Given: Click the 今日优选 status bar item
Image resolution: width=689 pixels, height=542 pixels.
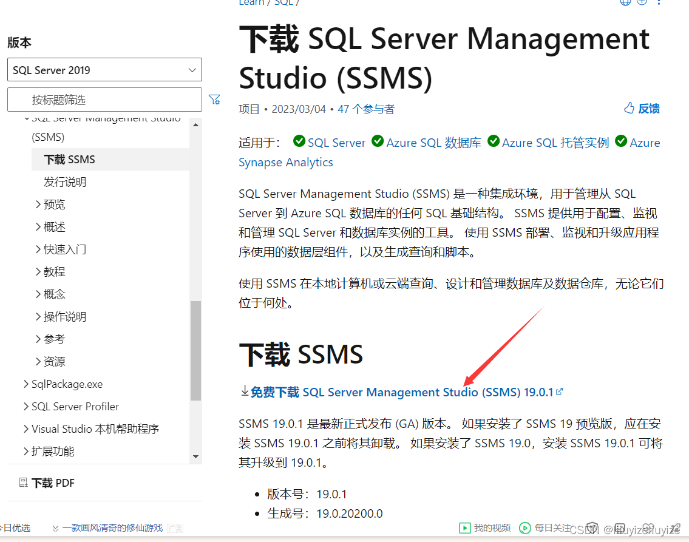Looking at the screenshot, I should click(x=15, y=528).
